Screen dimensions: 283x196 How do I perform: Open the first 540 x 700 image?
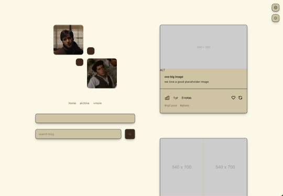182,167
